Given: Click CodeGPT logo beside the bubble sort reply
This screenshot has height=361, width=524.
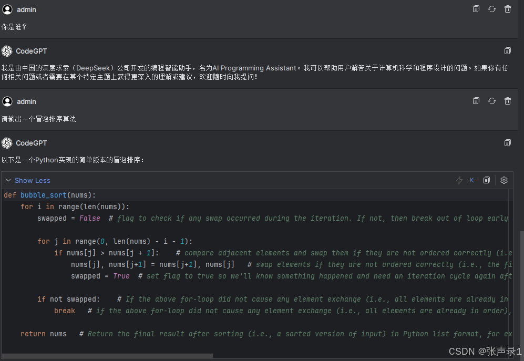Looking at the screenshot, I should (x=7, y=143).
